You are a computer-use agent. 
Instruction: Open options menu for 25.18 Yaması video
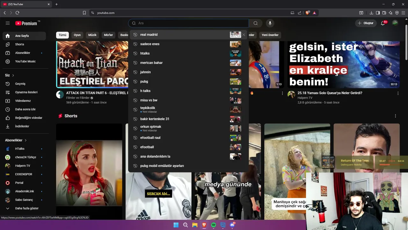(398, 93)
